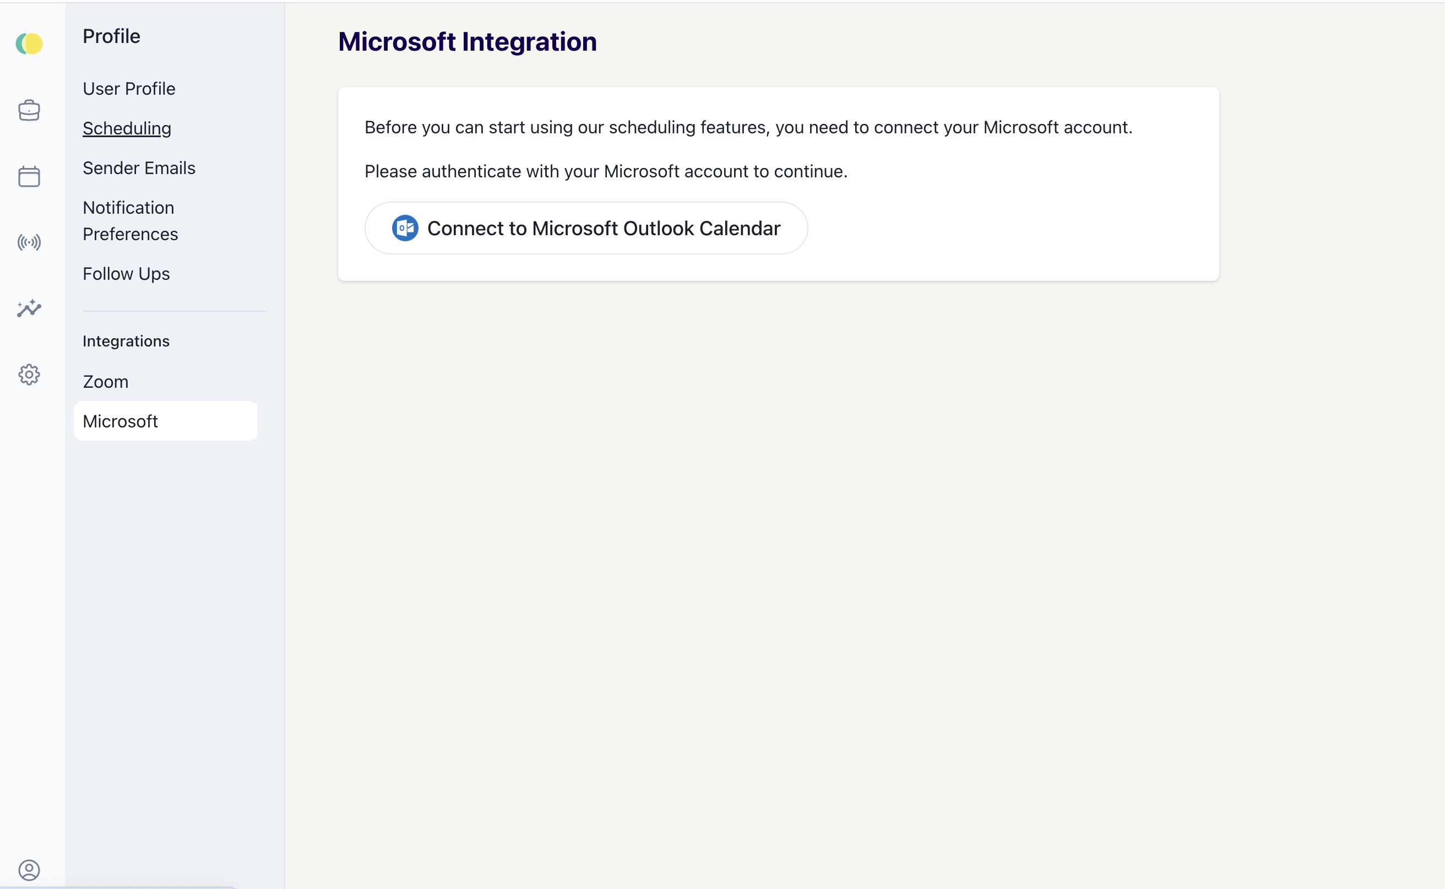Go to the Scheduling section
Image resolution: width=1445 pixels, height=889 pixels.
tap(127, 128)
